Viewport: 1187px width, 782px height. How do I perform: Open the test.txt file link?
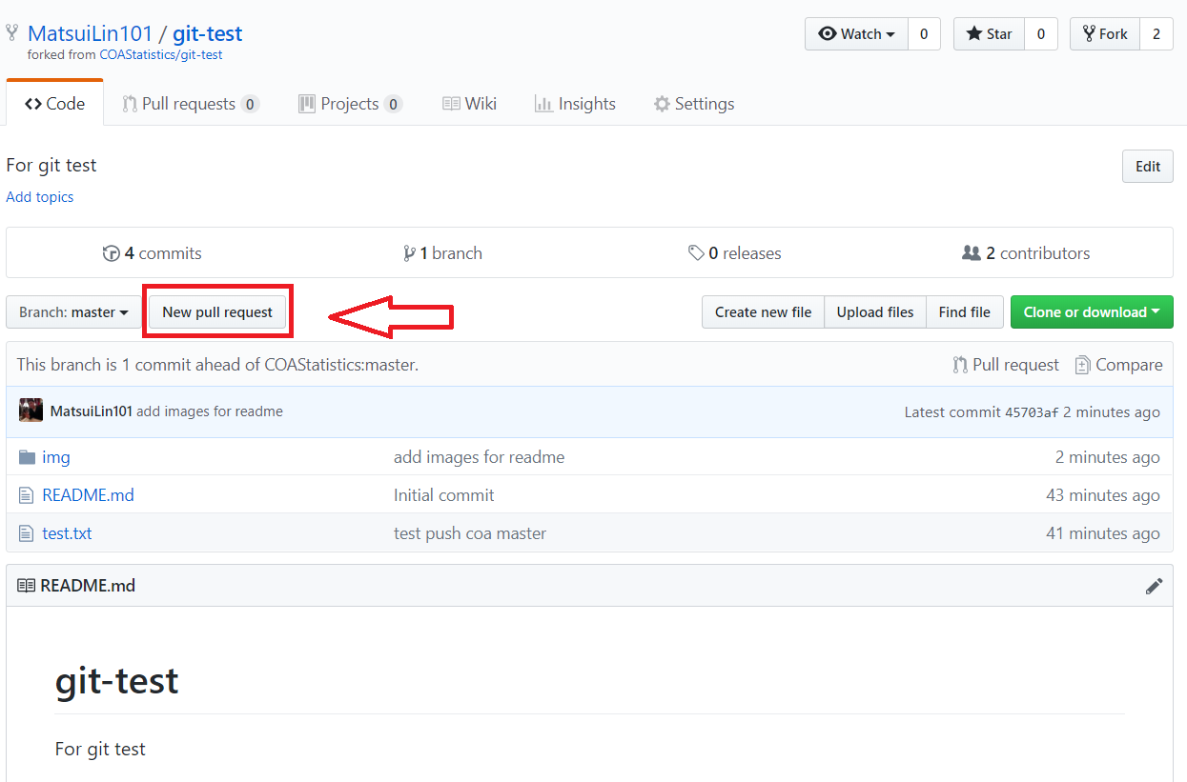[67, 533]
